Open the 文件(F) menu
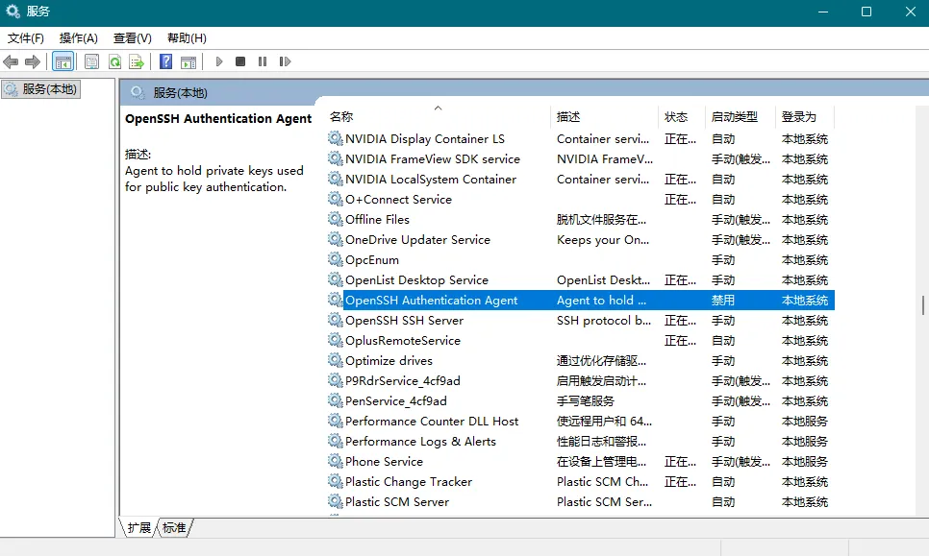The height and width of the screenshot is (556, 929). click(26, 38)
